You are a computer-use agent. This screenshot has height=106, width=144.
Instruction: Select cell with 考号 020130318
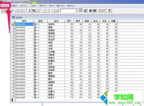(24, 85)
